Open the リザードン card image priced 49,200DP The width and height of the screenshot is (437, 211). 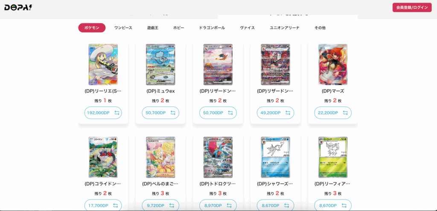pyautogui.click(x=275, y=64)
